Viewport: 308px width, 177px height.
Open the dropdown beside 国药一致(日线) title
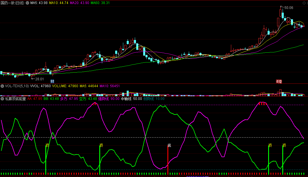pos(27,3)
